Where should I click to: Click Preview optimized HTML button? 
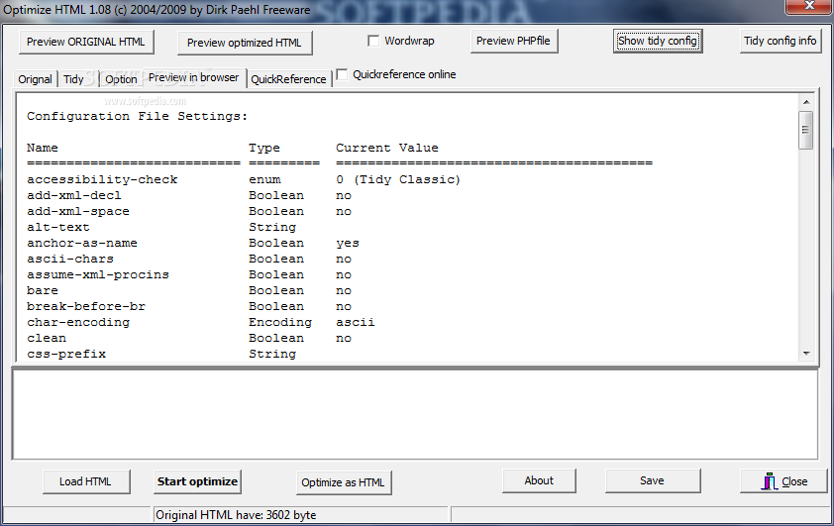coord(244,43)
